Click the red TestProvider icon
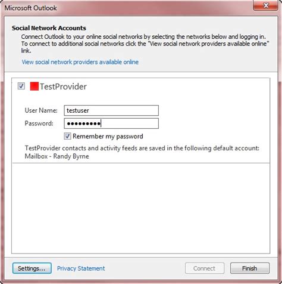Viewport: 282px width, 284px height. coord(34,87)
